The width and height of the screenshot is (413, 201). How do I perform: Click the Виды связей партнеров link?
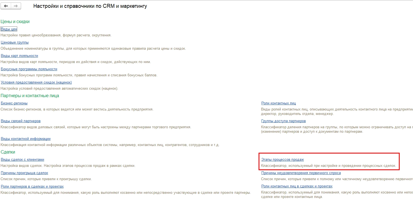(x=21, y=121)
